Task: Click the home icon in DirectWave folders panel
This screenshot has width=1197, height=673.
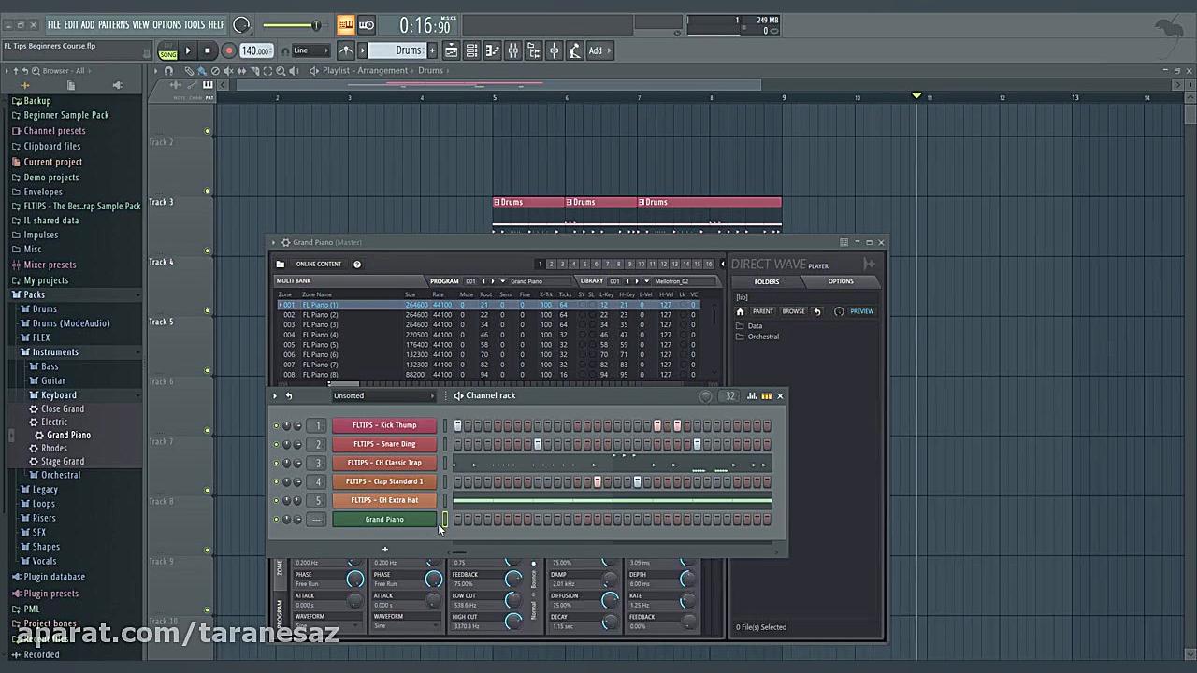Action: coord(741,311)
